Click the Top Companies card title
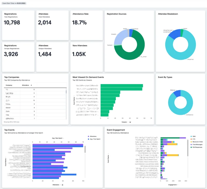 (12, 77)
